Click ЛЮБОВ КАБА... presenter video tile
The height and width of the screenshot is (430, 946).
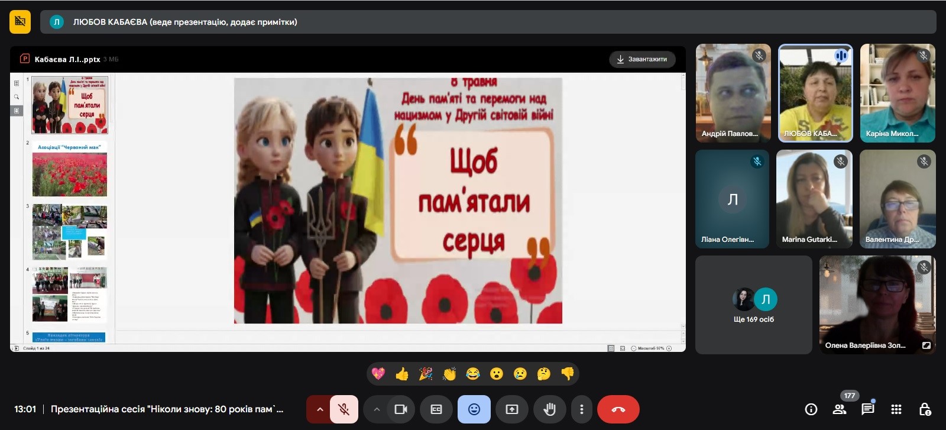coord(815,93)
